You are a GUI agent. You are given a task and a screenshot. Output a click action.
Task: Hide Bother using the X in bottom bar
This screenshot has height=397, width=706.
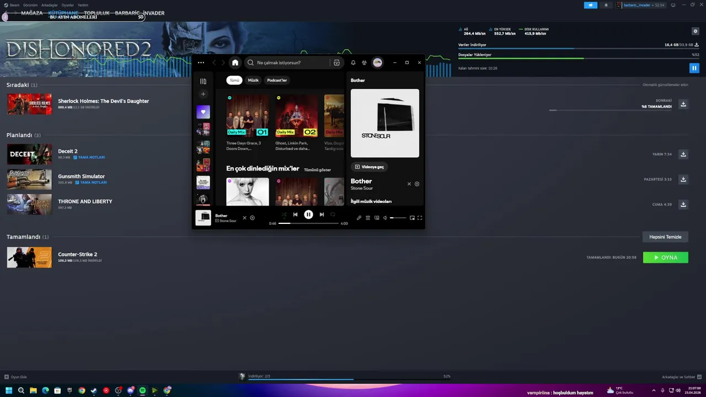click(244, 218)
